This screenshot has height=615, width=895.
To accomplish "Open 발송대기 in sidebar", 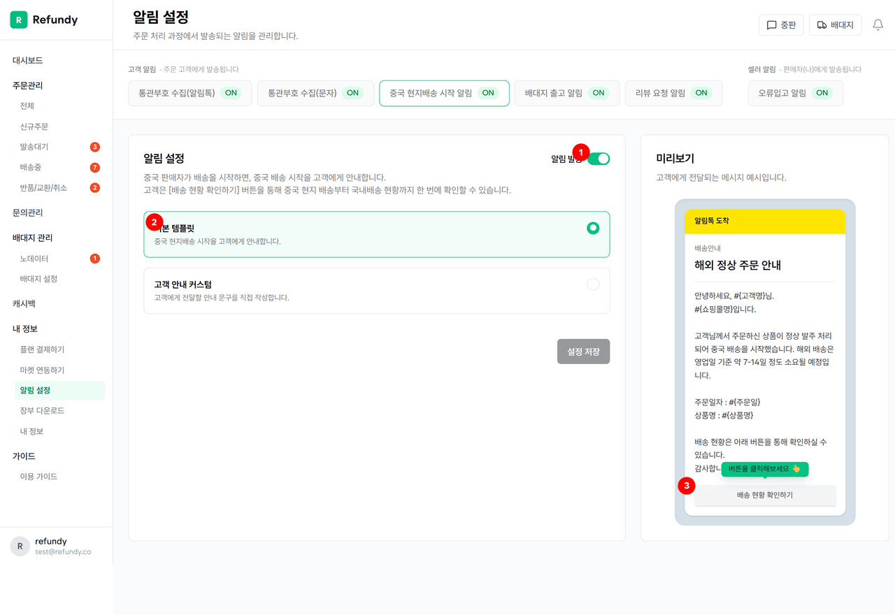I will pos(34,147).
